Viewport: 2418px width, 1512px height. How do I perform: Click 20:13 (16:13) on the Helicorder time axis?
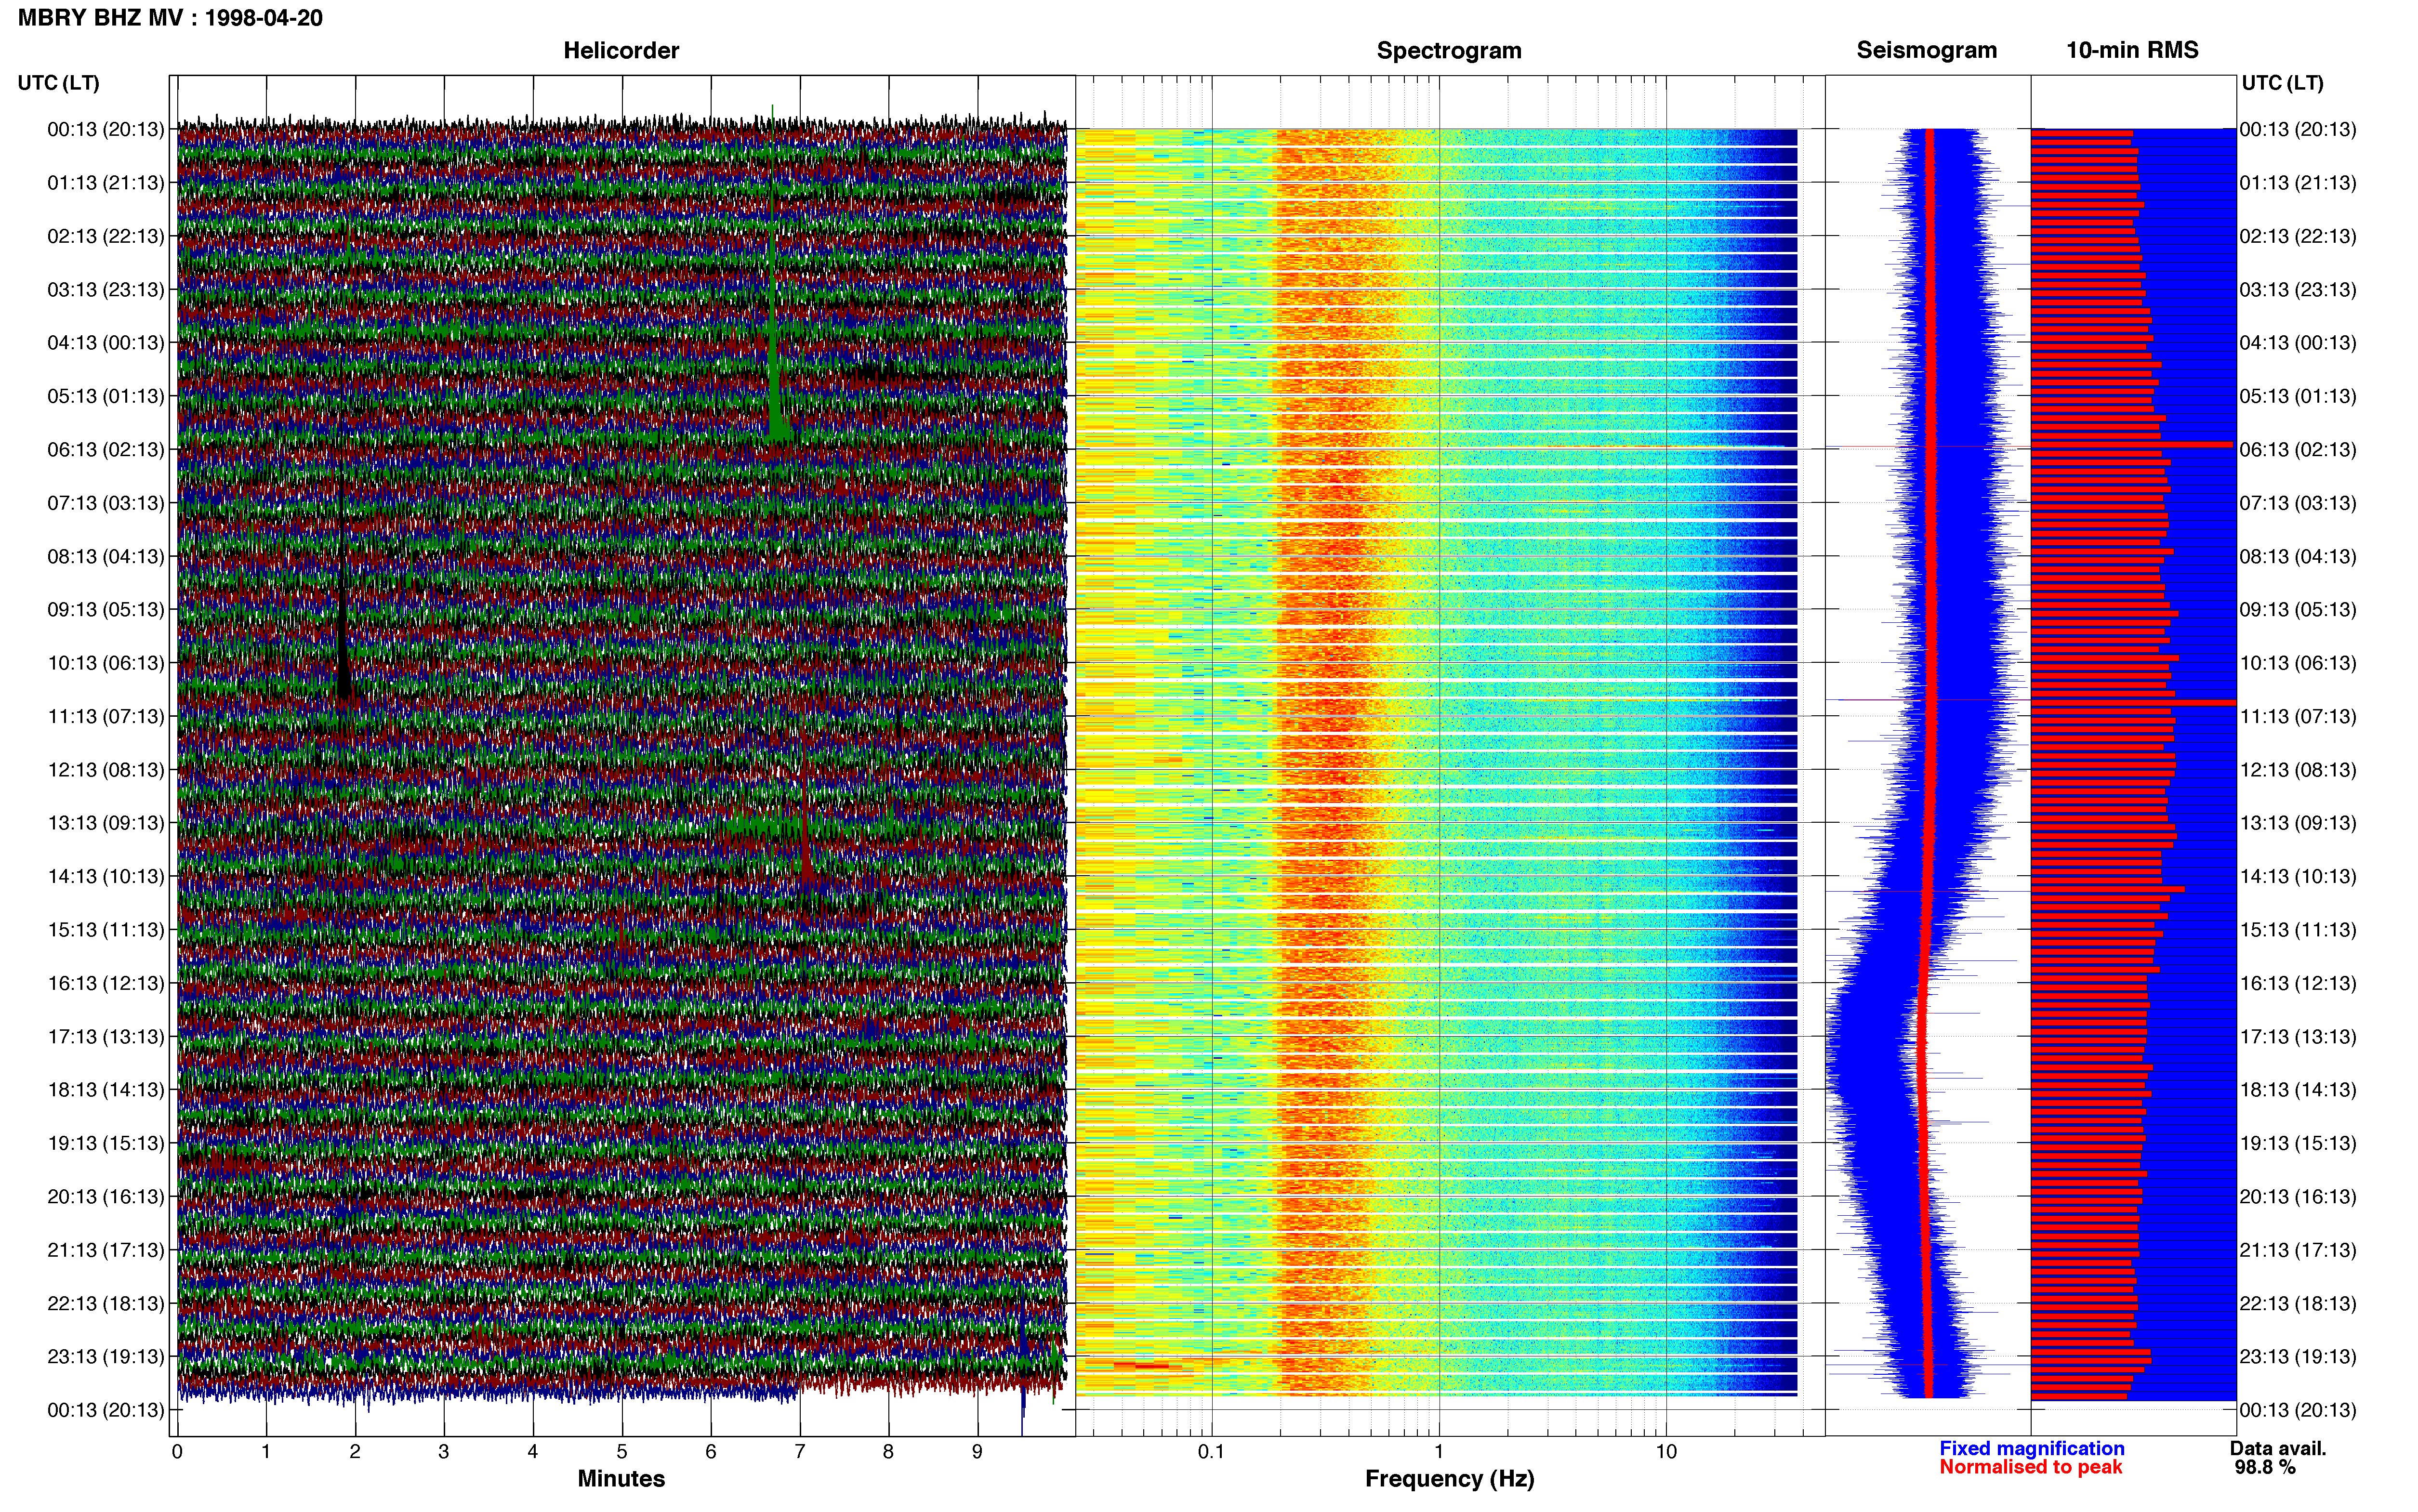[x=106, y=1197]
